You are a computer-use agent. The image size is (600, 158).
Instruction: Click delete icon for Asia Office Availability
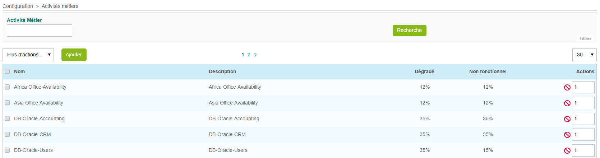(567, 103)
